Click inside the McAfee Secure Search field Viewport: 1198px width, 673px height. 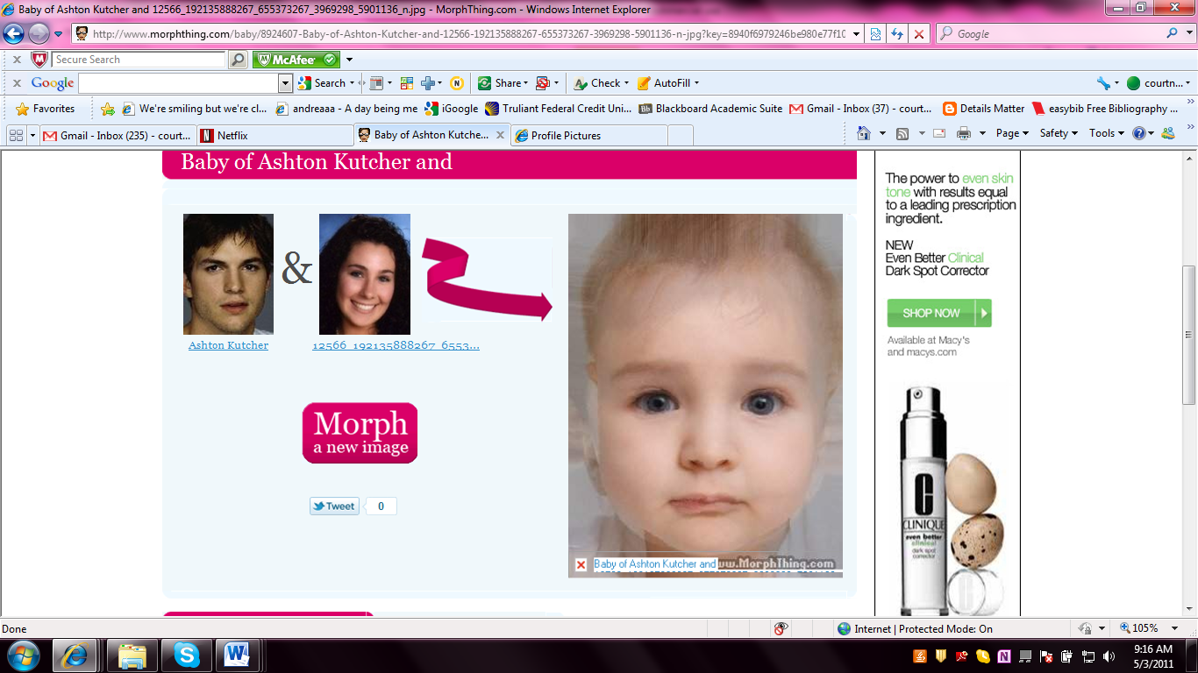(139, 60)
